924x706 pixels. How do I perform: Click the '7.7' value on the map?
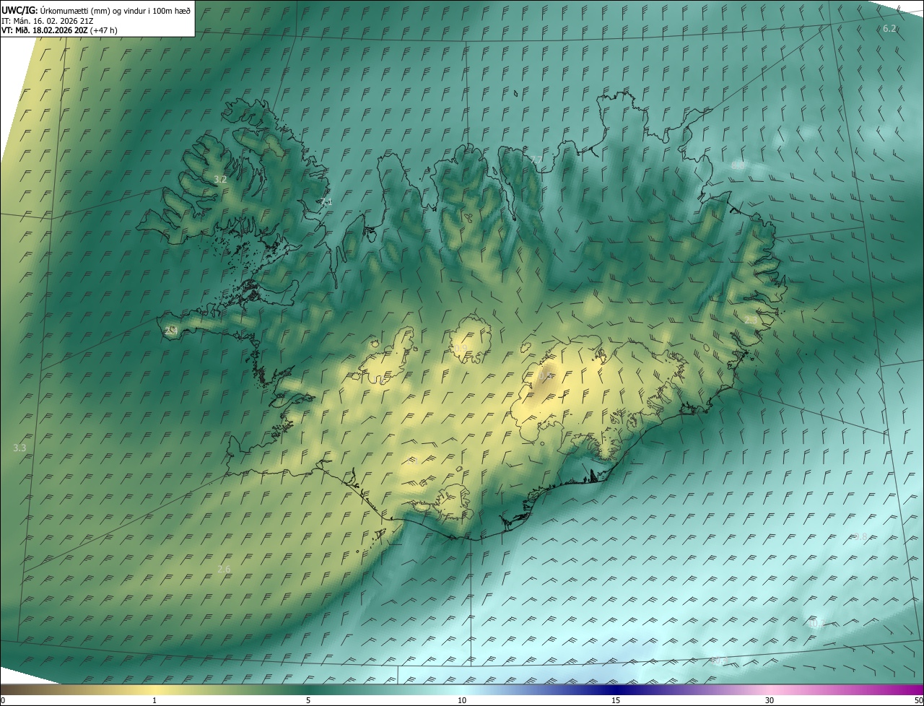click(x=536, y=160)
